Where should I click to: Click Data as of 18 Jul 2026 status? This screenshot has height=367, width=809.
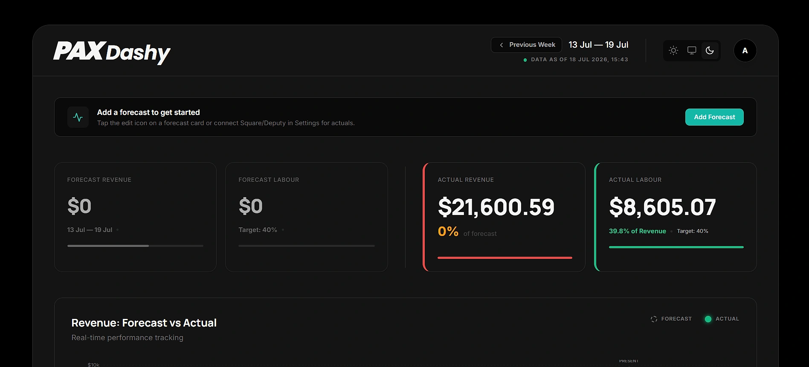coord(576,60)
